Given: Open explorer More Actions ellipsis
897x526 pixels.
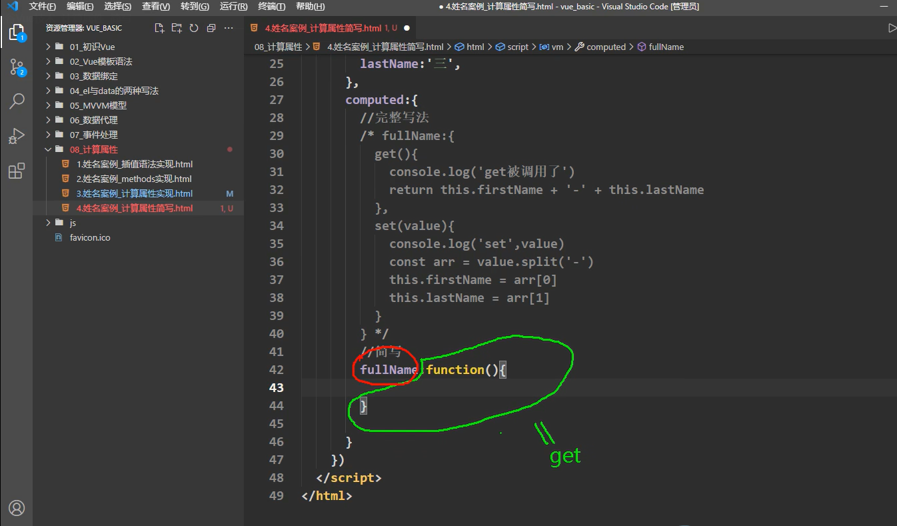Looking at the screenshot, I should (x=229, y=28).
